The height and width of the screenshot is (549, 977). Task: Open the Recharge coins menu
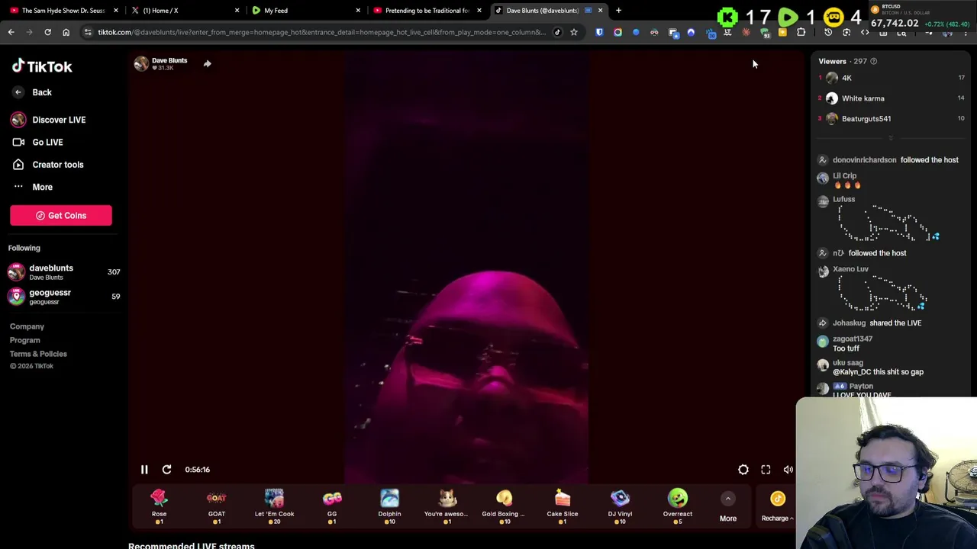pyautogui.click(x=777, y=507)
